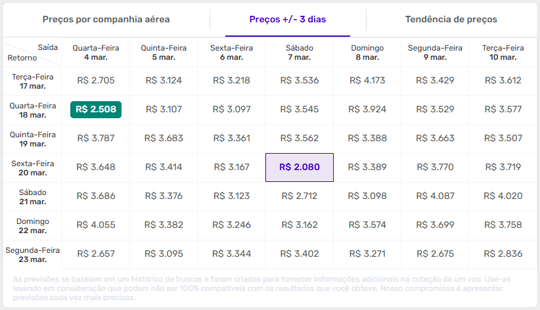Viewport: 540px width, 310px height.
Task: Select the R$ 3.167 price
Action: click(231, 167)
